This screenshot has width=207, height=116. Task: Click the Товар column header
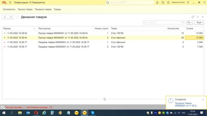138,28
